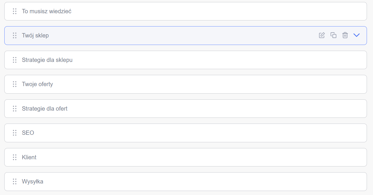Image resolution: width=373 pixels, height=195 pixels.
Task: Click the SEO row drag handle
Action: 15,133
